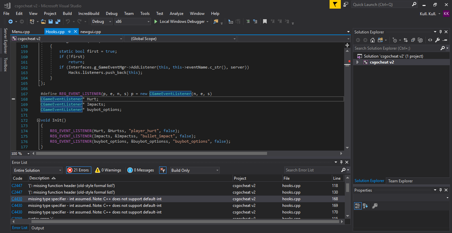
Task: Toggle the 0 Warnings filter
Action: pyautogui.click(x=108, y=170)
